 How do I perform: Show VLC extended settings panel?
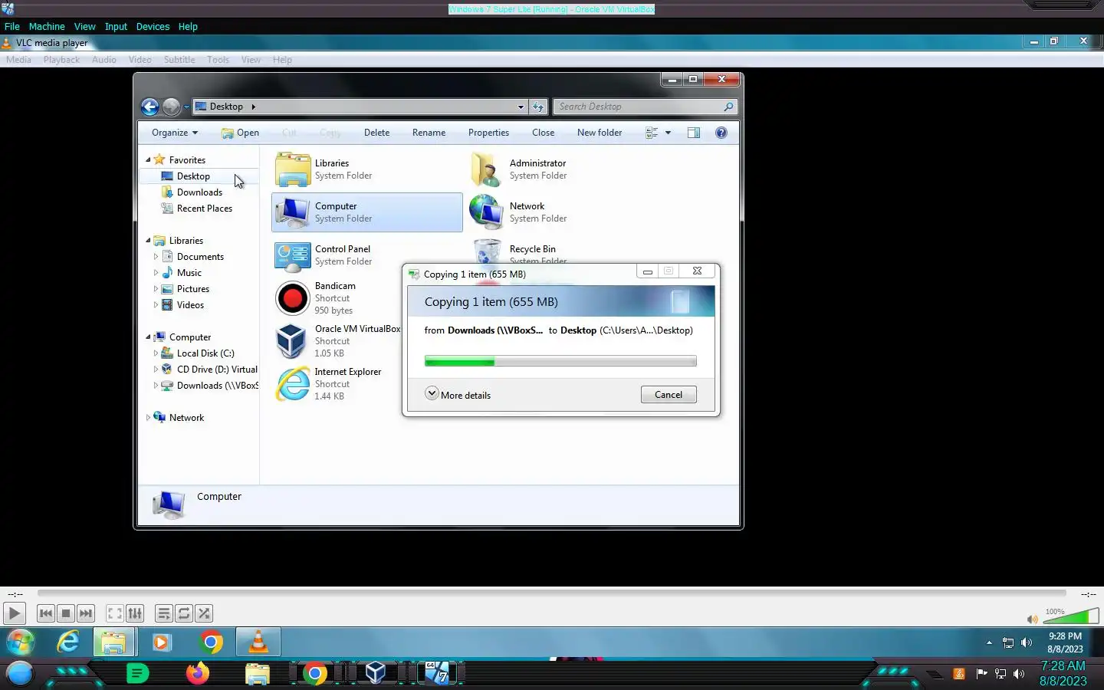pyautogui.click(x=135, y=613)
